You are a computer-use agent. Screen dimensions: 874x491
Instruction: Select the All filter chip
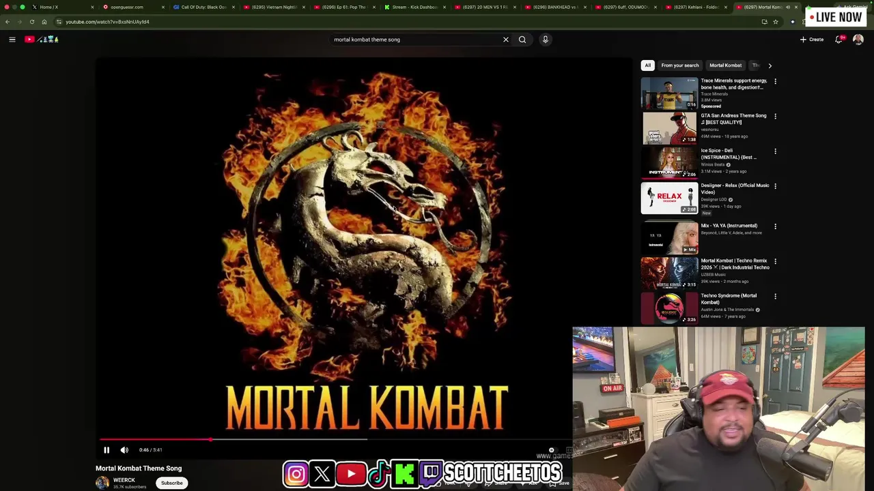[x=647, y=65]
